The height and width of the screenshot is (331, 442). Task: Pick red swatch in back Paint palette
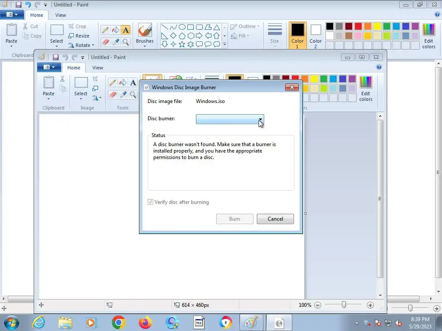(x=358, y=26)
